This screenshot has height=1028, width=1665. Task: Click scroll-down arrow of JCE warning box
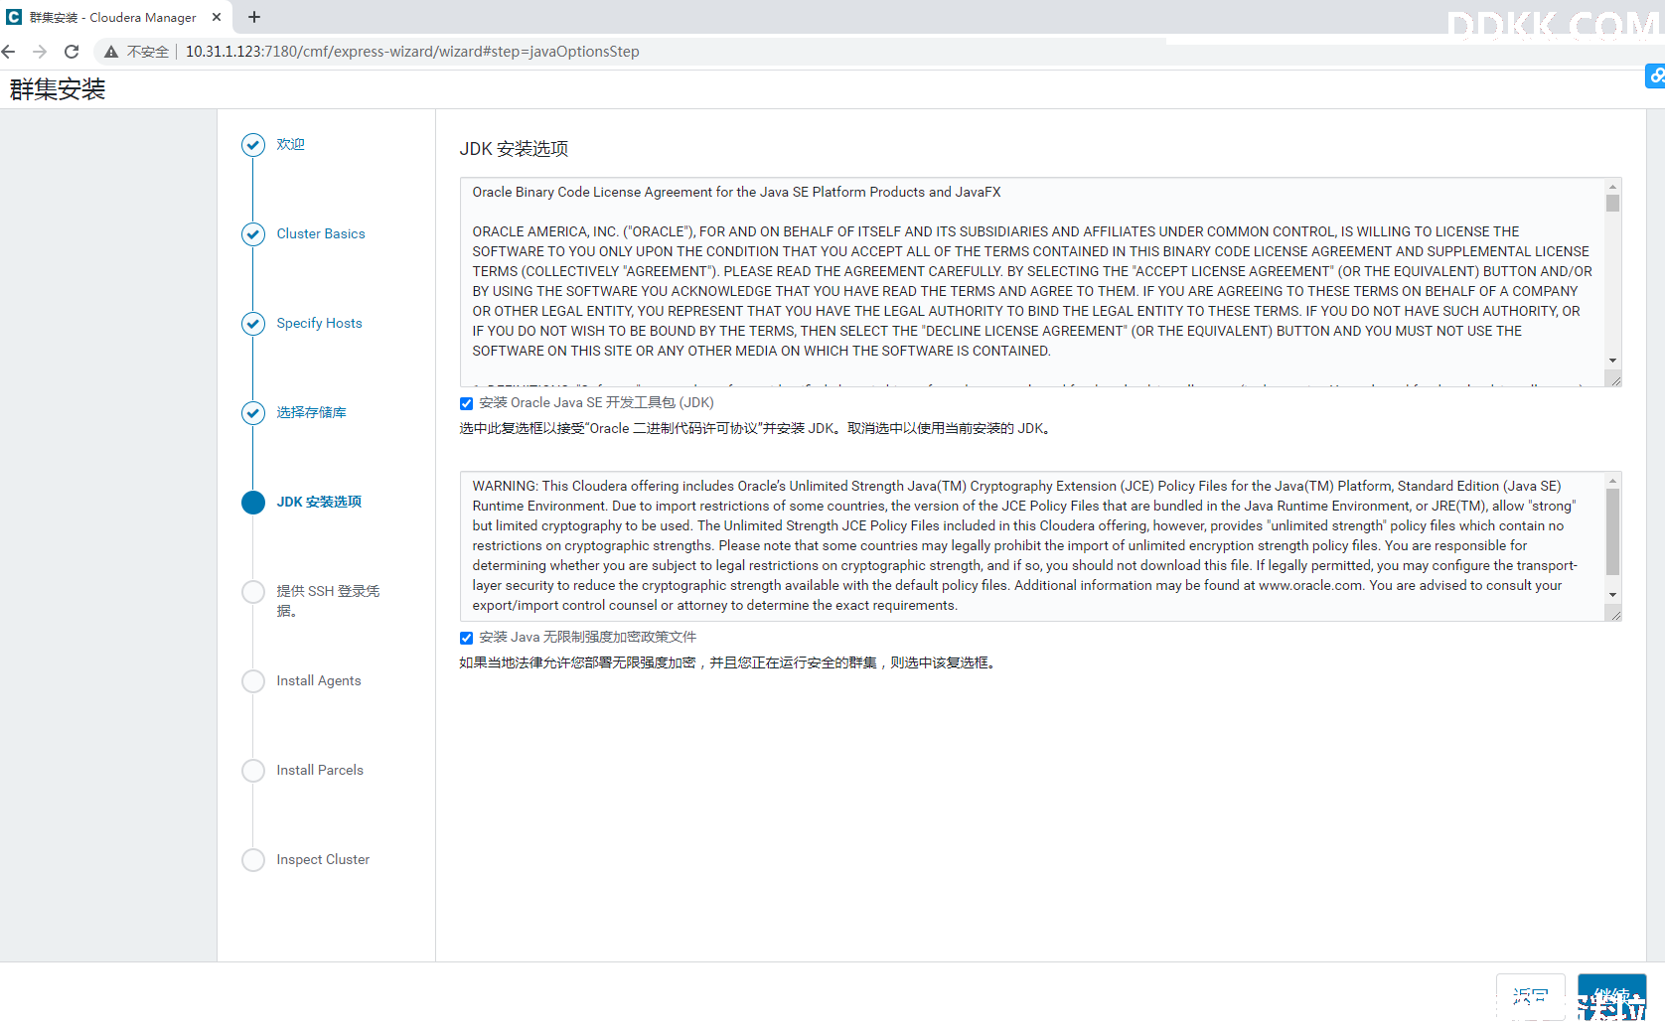pos(1612,595)
